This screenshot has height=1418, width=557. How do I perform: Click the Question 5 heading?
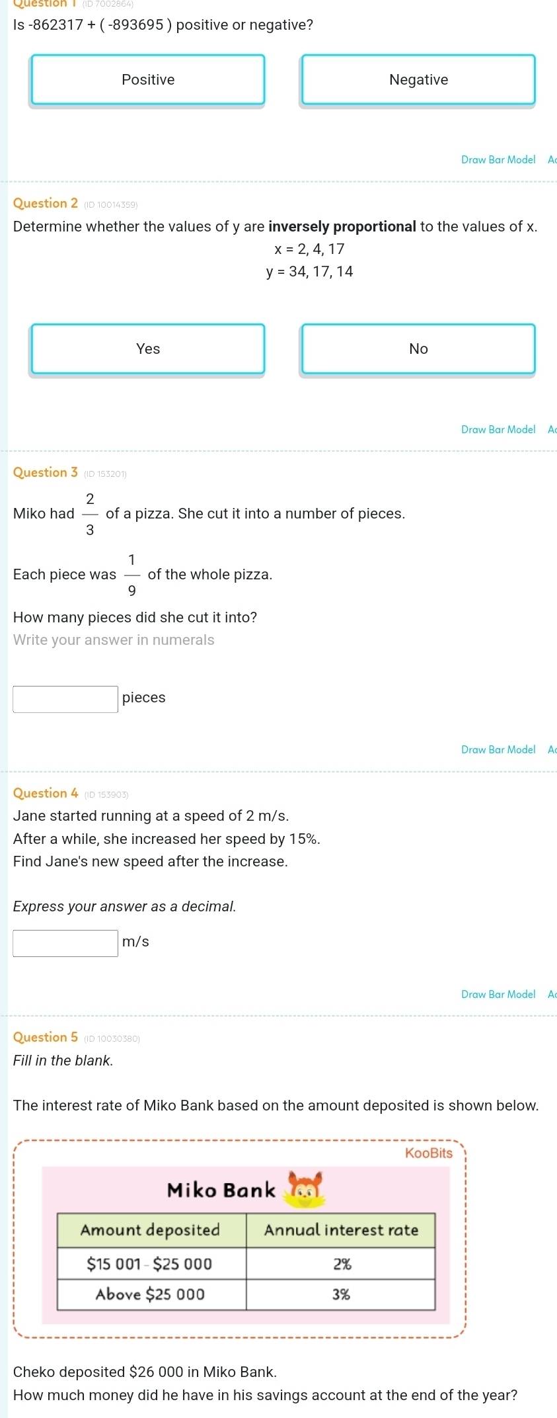pos(46,1038)
